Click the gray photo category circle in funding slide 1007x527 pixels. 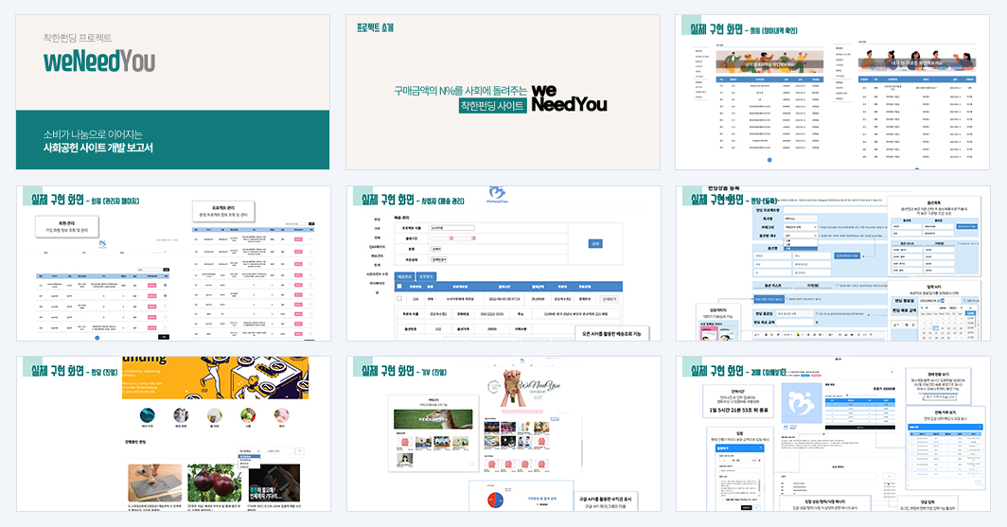tap(181, 415)
